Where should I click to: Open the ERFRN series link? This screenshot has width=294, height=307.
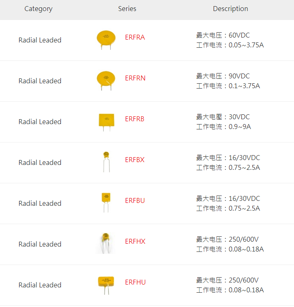pos(135,78)
